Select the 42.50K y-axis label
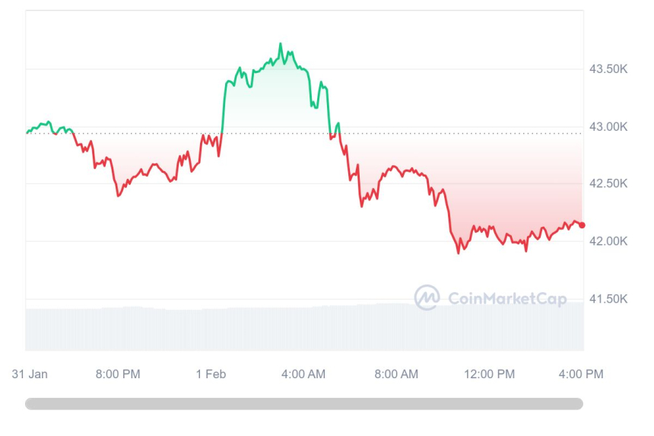 click(x=608, y=183)
